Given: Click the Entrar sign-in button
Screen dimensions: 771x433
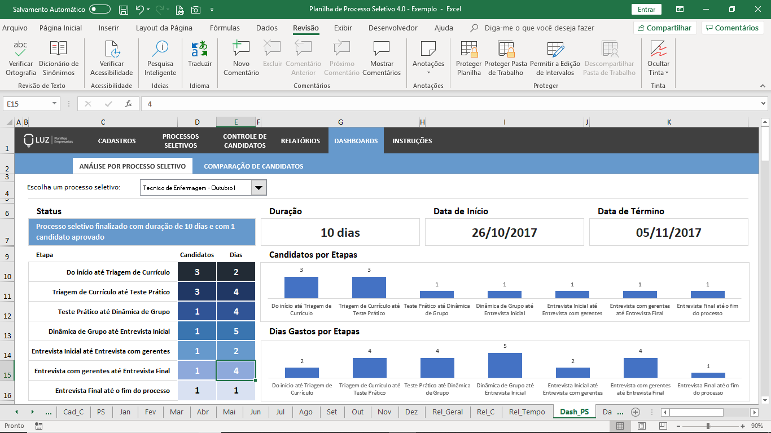Looking at the screenshot, I should tap(646, 10).
